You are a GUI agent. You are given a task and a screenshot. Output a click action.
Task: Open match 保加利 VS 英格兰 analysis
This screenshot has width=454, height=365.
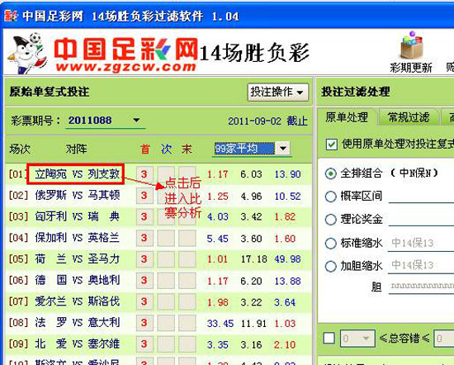[x=78, y=238]
